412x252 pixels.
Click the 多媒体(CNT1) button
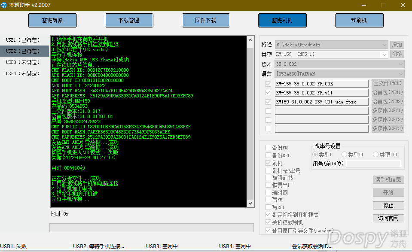coord(388,110)
